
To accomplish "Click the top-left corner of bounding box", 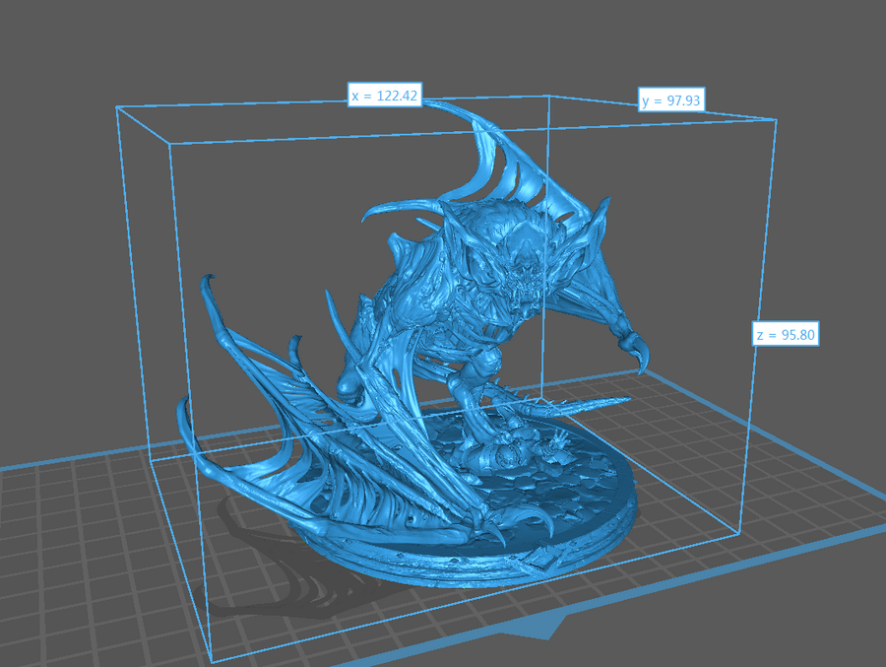I will point(117,106).
